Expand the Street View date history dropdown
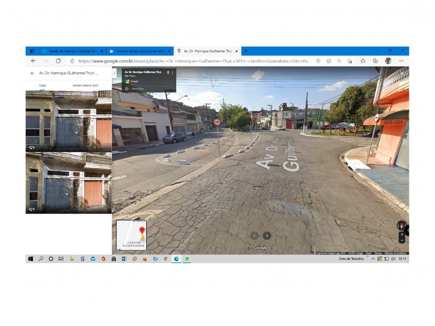The width and height of the screenshot is (435, 326). (x=128, y=89)
